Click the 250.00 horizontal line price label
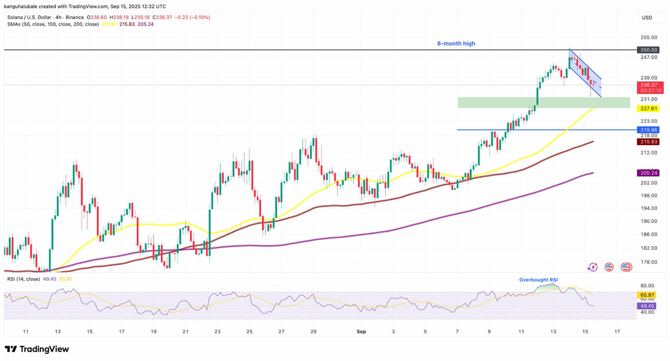 tap(649, 50)
